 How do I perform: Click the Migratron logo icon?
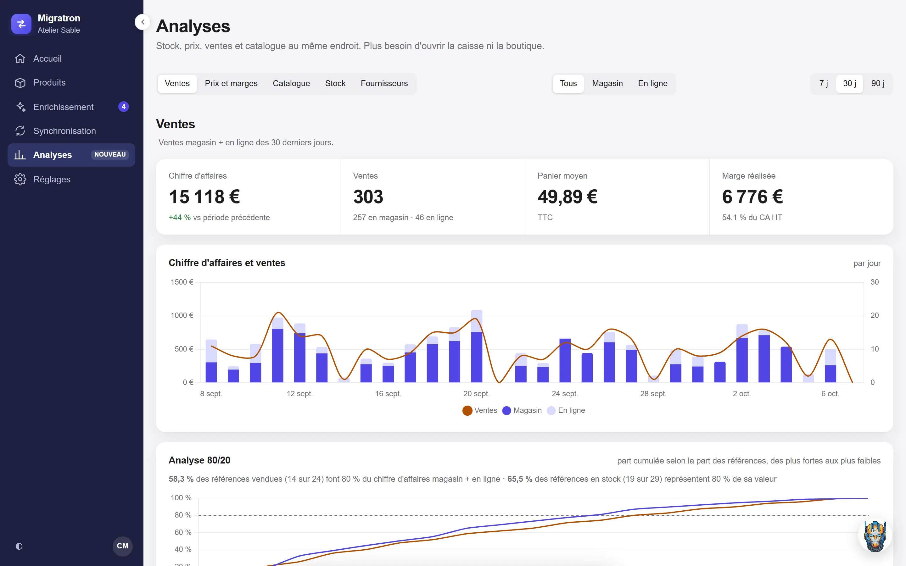pyautogui.click(x=21, y=24)
